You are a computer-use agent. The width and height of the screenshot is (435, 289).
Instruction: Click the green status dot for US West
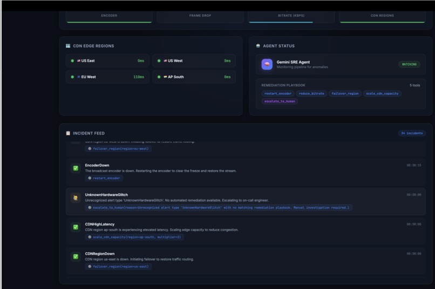(x=159, y=61)
